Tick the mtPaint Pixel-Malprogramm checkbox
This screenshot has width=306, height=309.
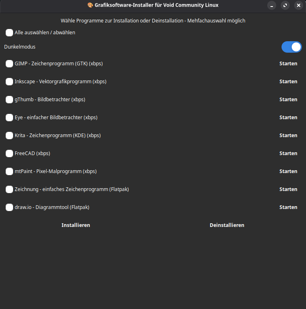click(x=9, y=171)
